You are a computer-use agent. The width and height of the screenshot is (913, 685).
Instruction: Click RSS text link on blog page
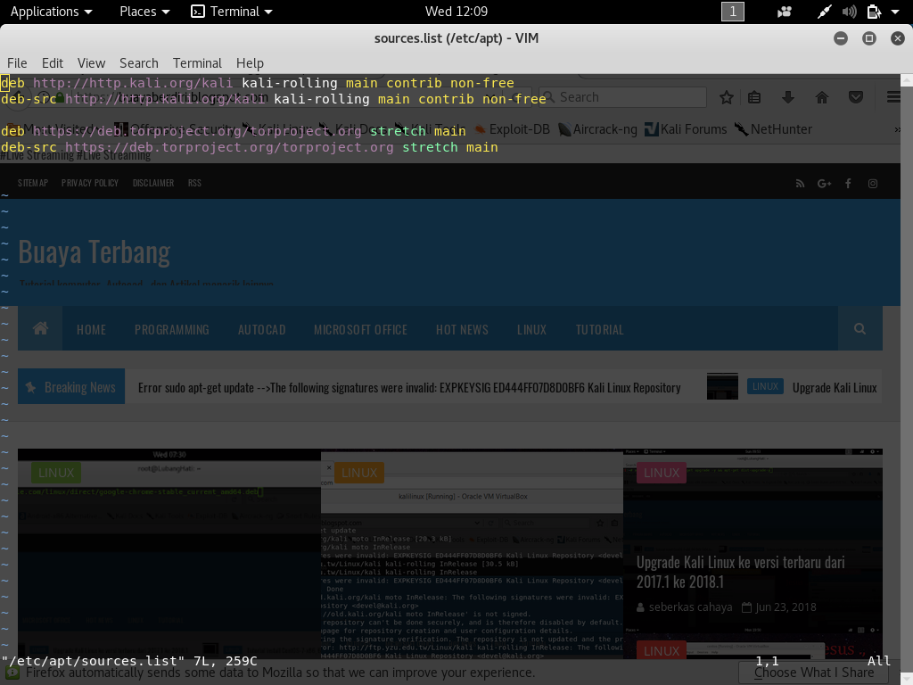pyautogui.click(x=194, y=183)
